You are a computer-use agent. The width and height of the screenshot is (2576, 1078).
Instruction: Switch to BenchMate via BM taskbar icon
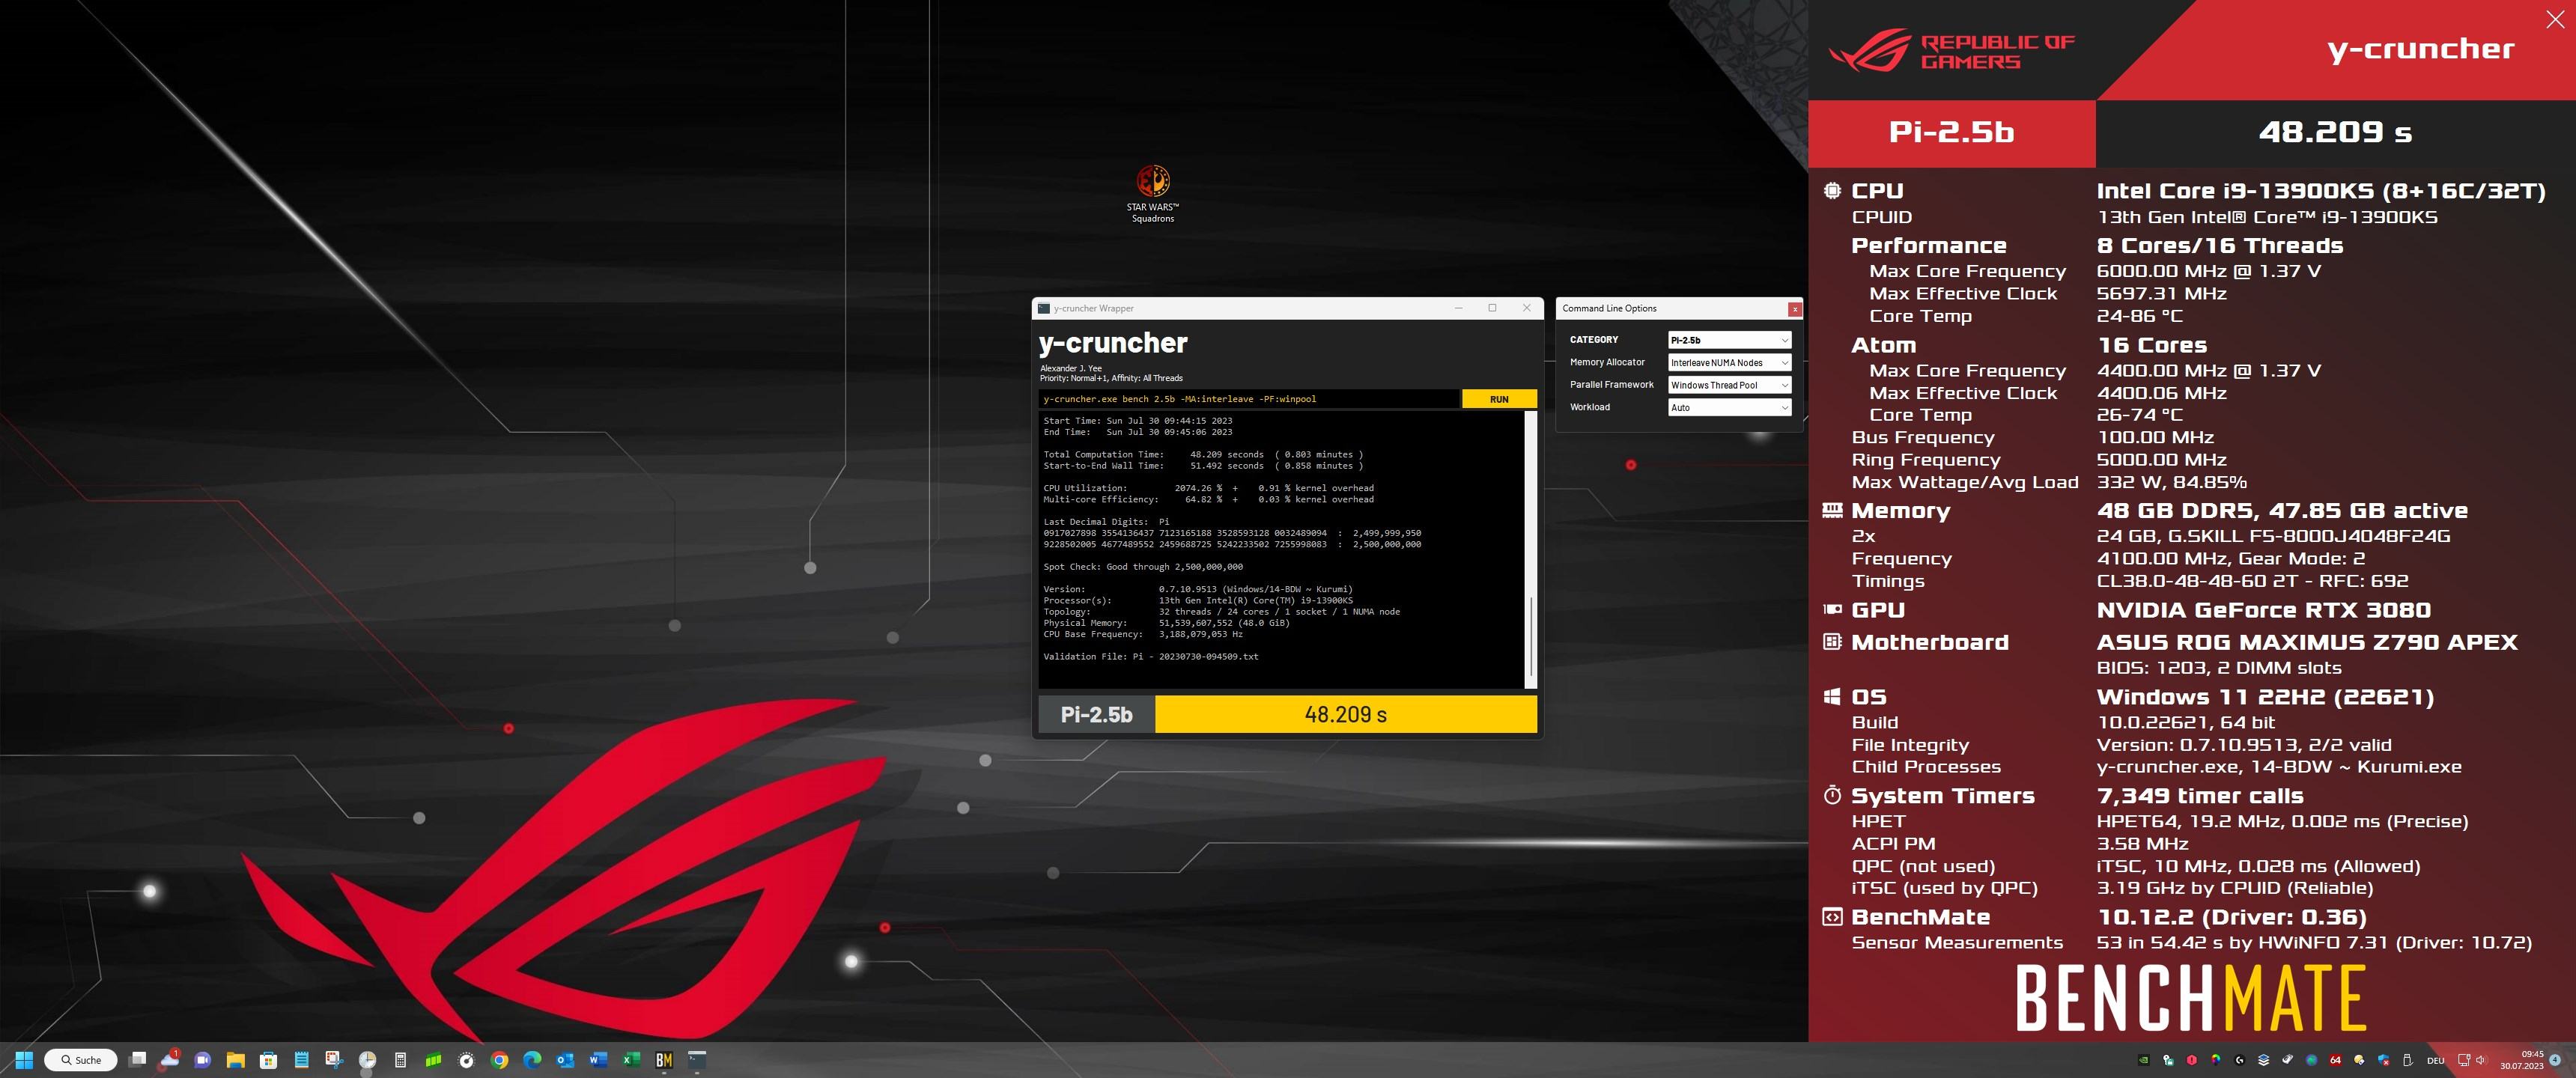664,1060
